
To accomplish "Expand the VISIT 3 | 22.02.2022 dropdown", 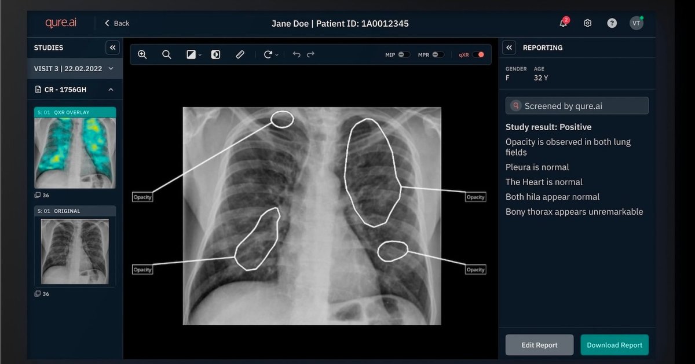I will coord(112,68).
